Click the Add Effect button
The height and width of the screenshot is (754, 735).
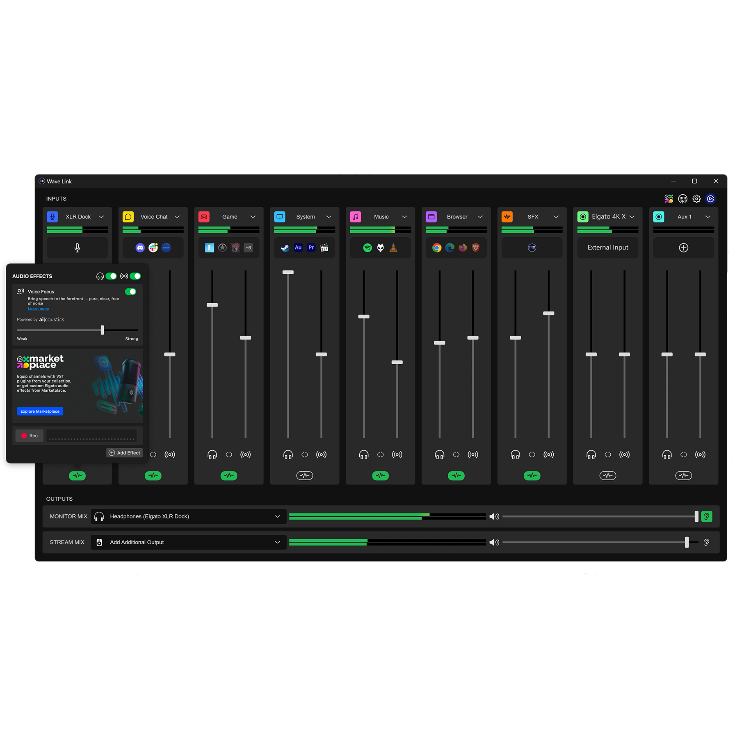coord(125,453)
